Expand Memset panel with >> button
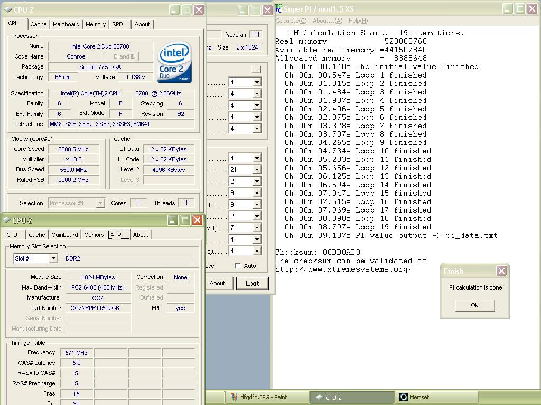The height and width of the screenshot is (405, 541). pos(256,70)
